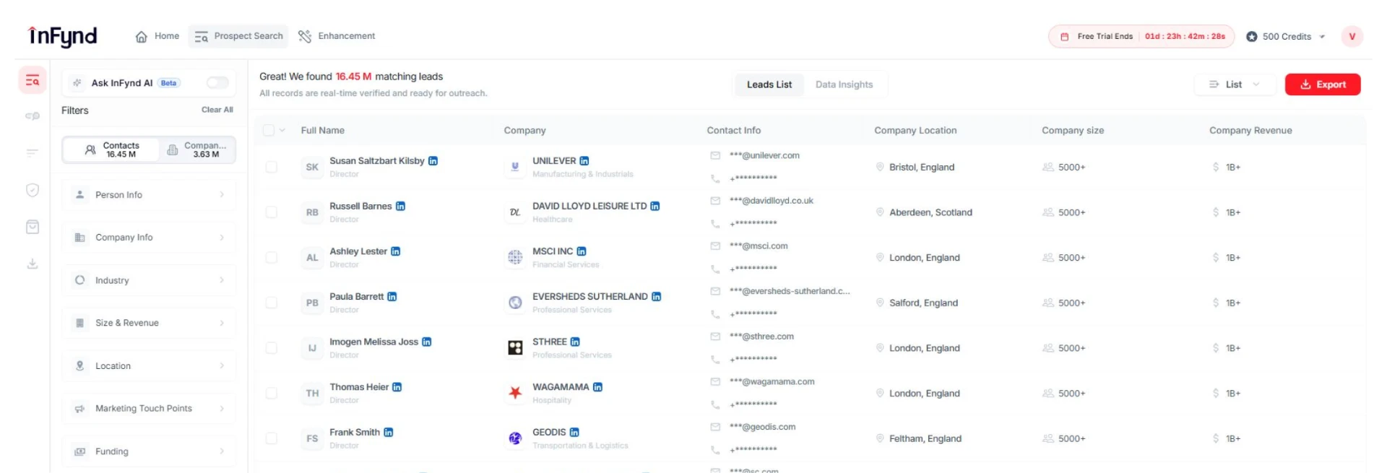Image resolution: width=1387 pixels, height=473 pixels.
Task: Open the prospect search sidebar icon
Action: coord(33,80)
